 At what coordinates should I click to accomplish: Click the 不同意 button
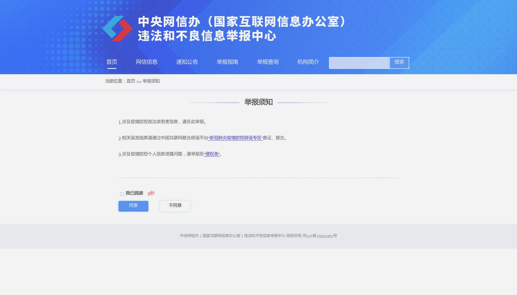175,206
